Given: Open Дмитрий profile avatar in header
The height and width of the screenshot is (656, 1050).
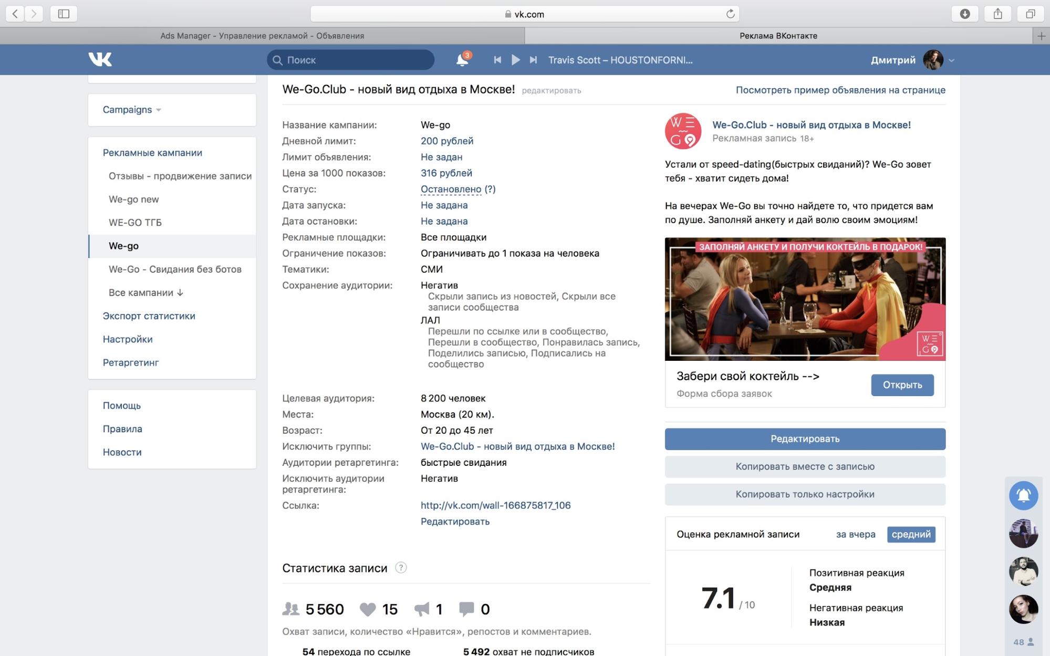Looking at the screenshot, I should click(x=933, y=60).
